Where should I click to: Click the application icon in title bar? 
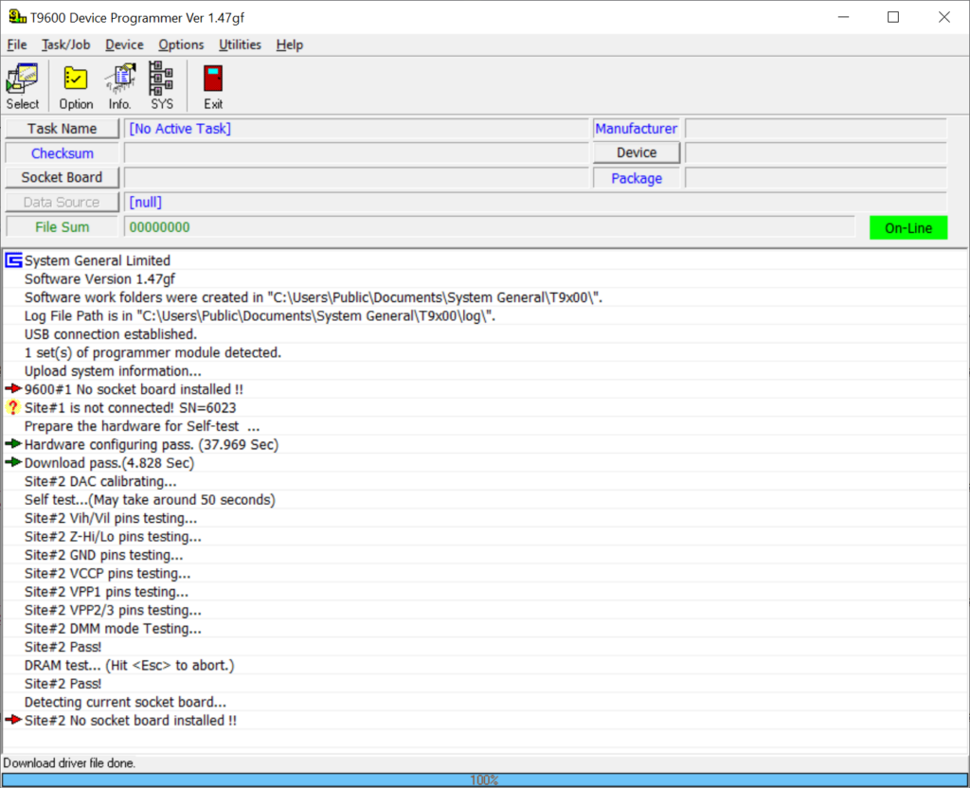17,17
